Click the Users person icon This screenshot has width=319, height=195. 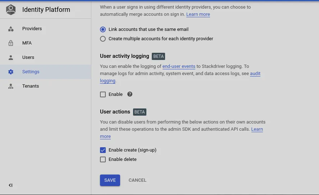pyautogui.click(x=11, y=57)
